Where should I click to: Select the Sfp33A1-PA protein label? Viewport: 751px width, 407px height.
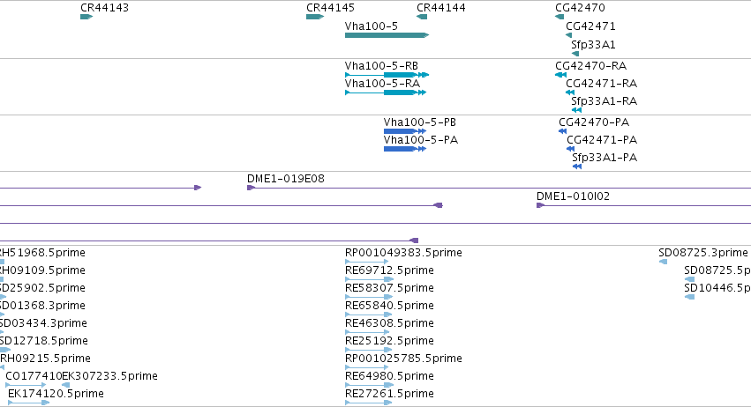605,158
